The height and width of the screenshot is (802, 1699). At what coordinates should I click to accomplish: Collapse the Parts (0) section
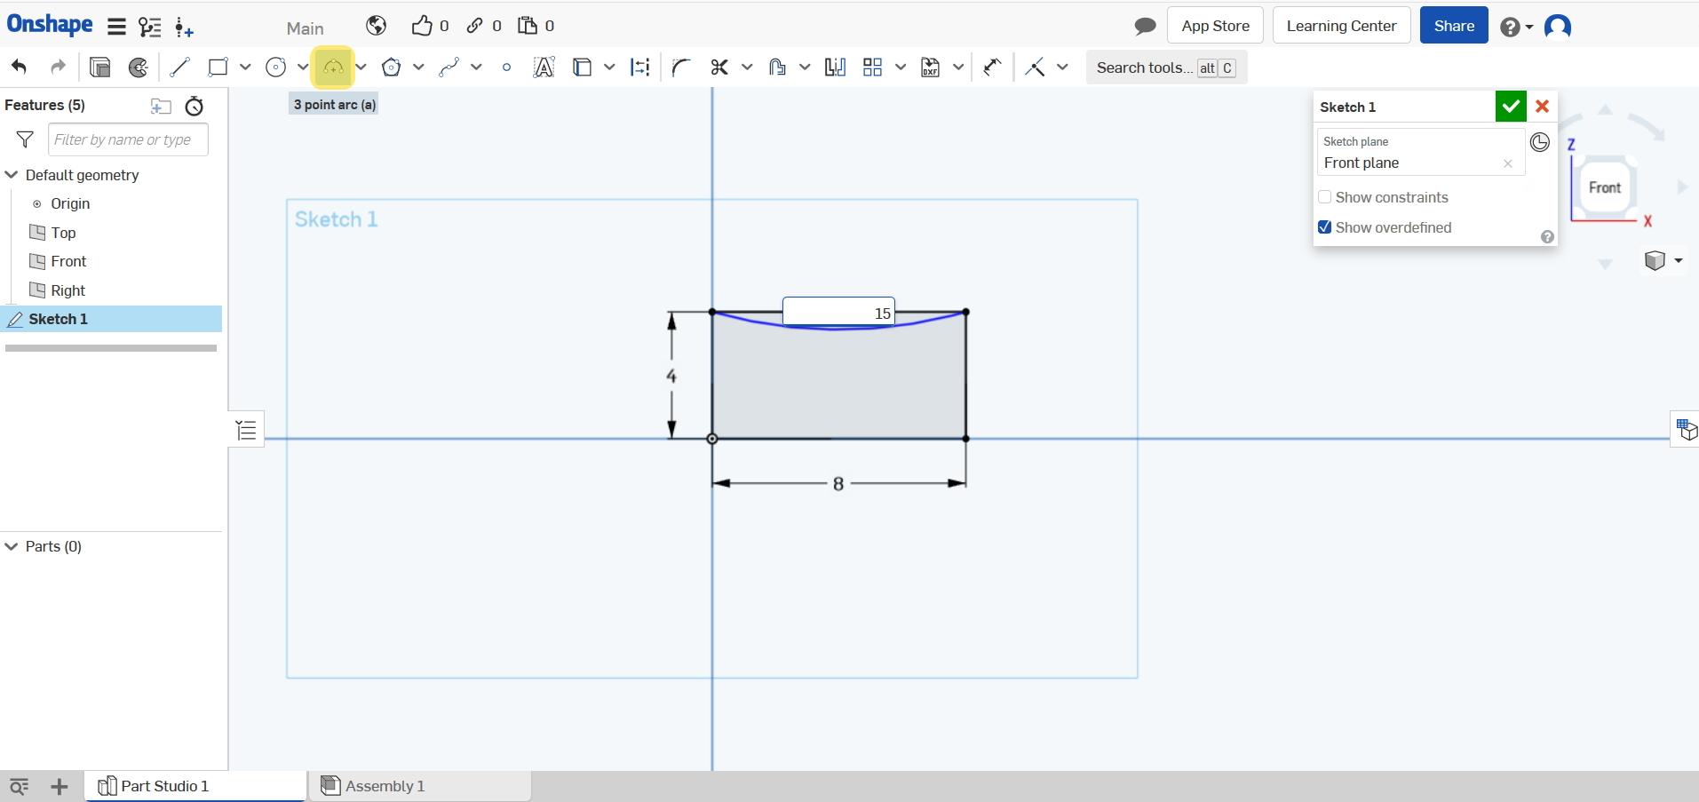[12, 546]
